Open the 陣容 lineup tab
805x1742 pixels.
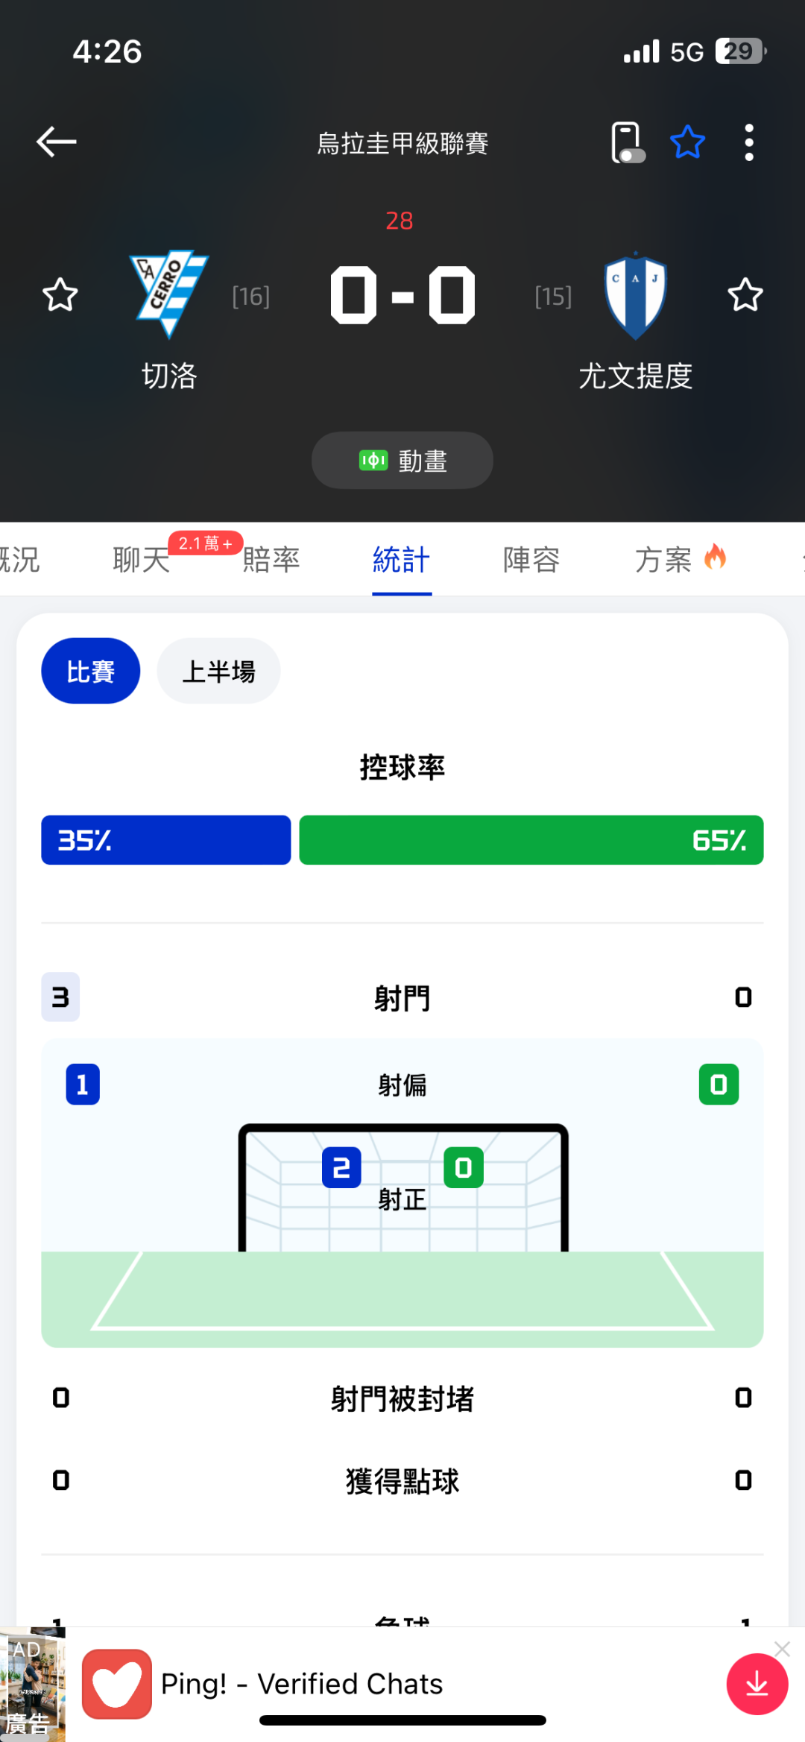coord(531,560)
